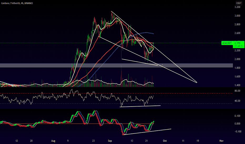
Task: Click the 13 date on time axis
Action: 132,141
